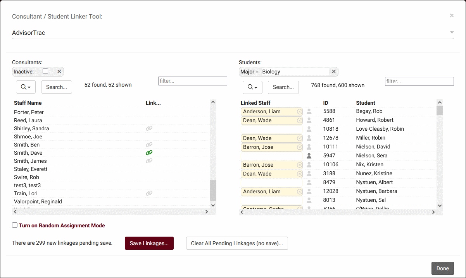The image size is (466, 278).
Task: Open the AdvisorTrac profile dropdown
Action: click(452, 33)
